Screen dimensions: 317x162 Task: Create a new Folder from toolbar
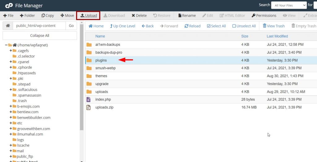coord(27,15)
